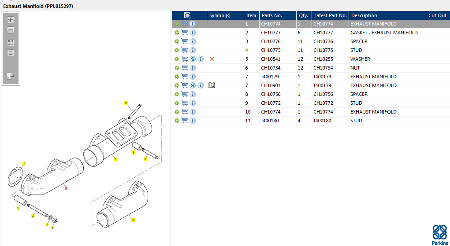Sort by Parts No. column header
The image size is (450, 246).
coord(278,15)
